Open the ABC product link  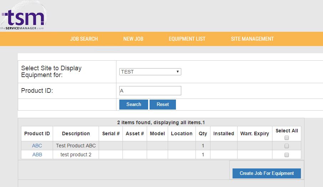37,146
